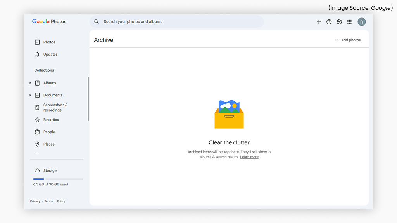
Task: Click the account avatar
Action: click(361, 22)
